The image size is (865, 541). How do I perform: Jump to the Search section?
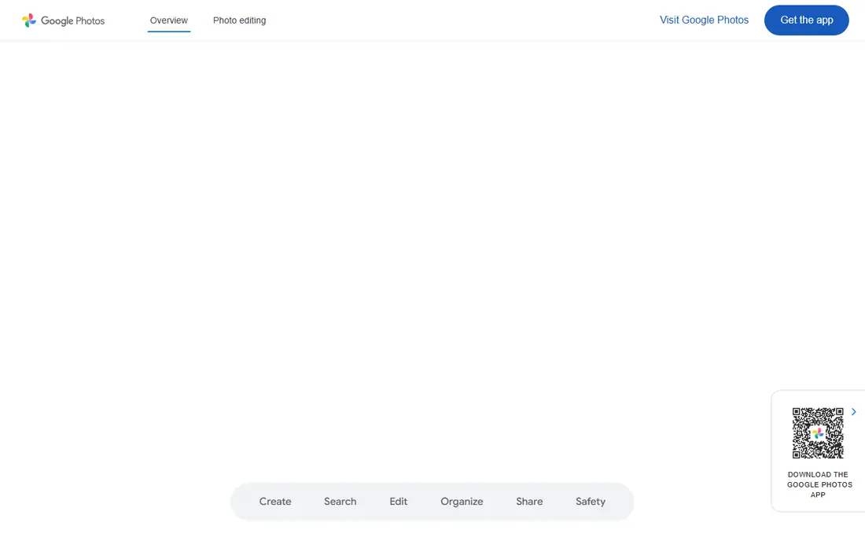[340, 502]
